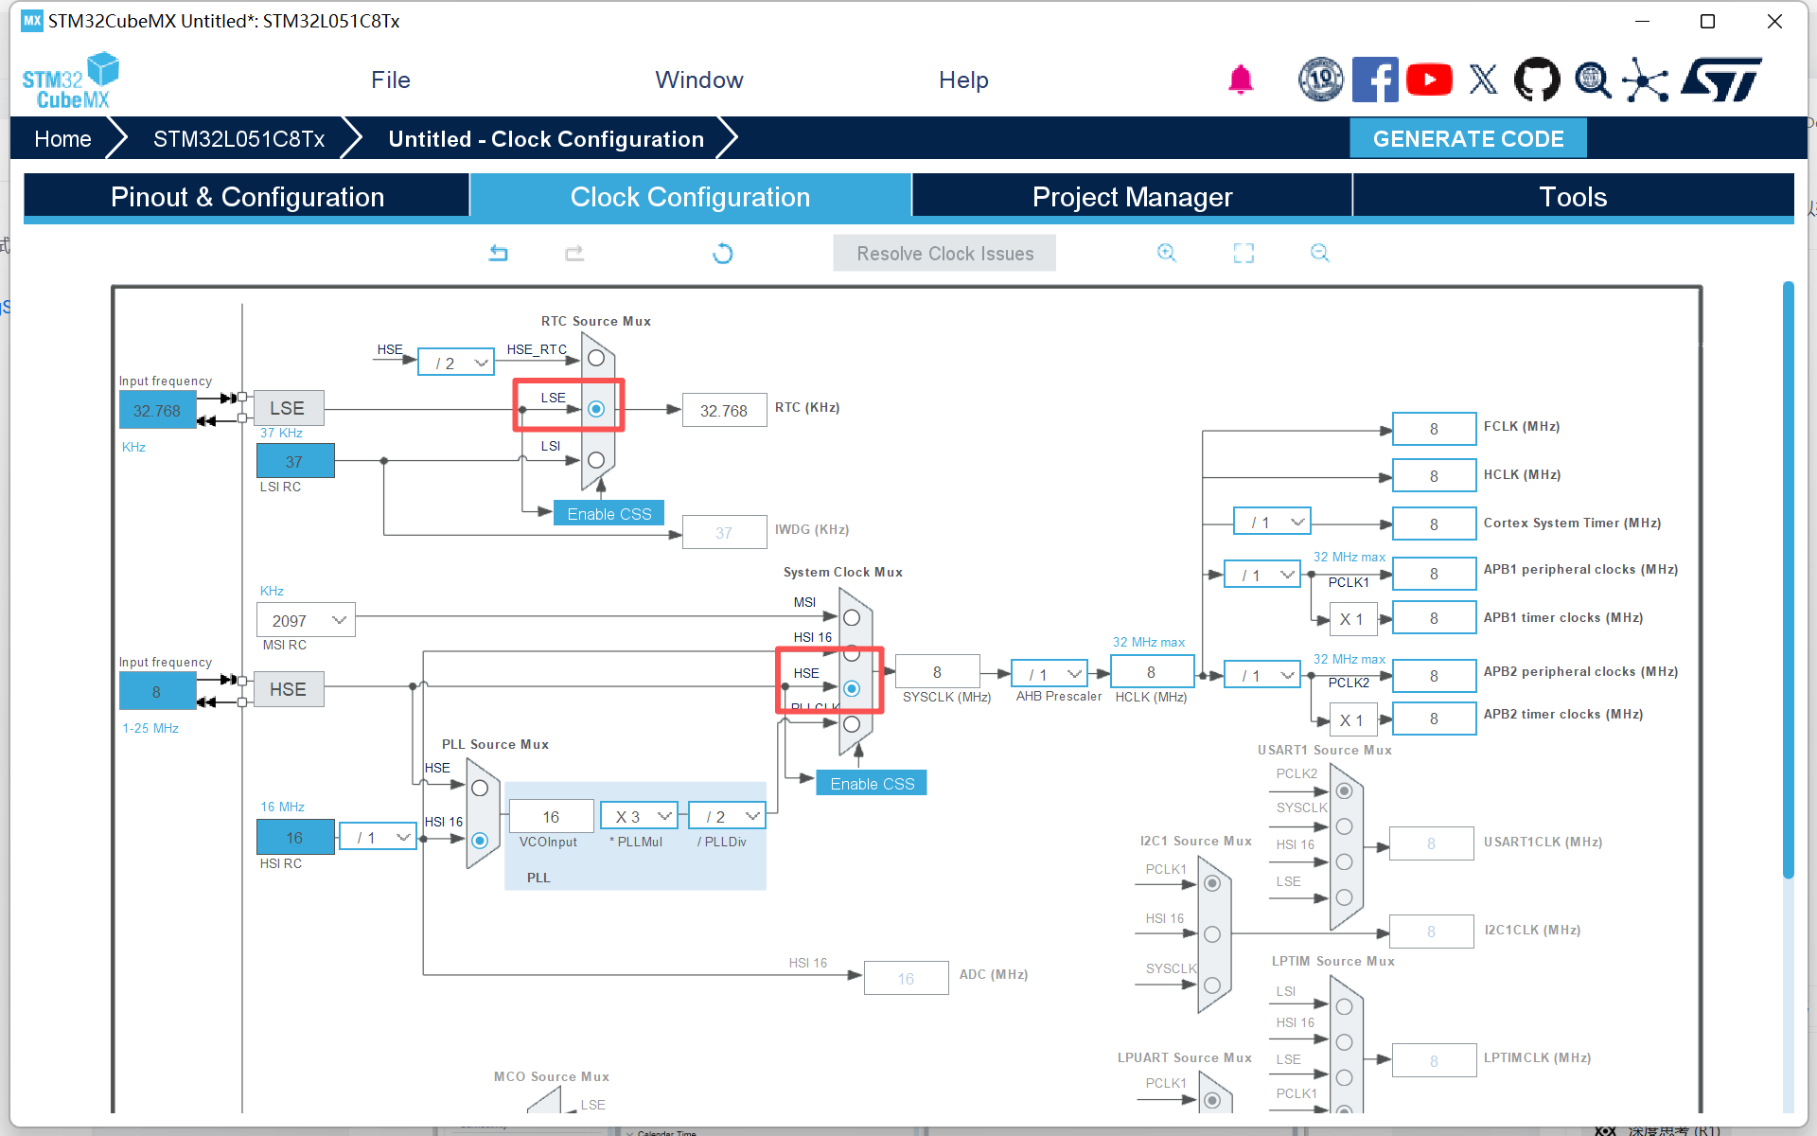Open the notifications bell icon
This screenshot has height=1136, width=1817.
(x=1241, y=80)
